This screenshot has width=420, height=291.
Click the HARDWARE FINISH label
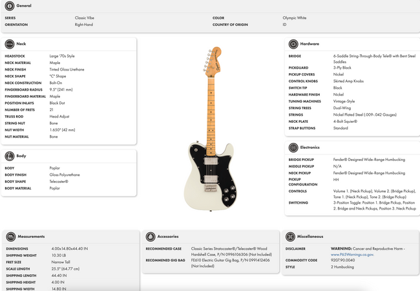click(304, 94)
